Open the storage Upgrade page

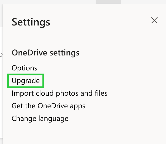click(x=26, y=81)
